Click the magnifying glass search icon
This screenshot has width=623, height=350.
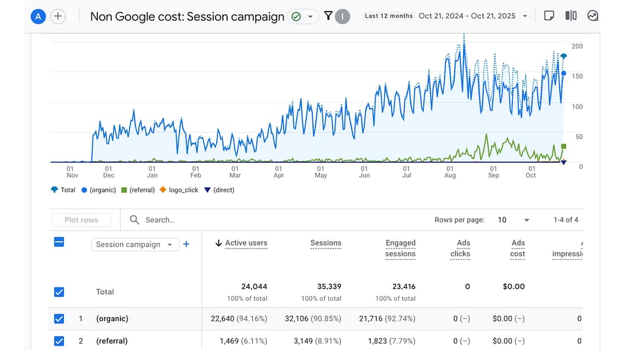pos(134,219)
